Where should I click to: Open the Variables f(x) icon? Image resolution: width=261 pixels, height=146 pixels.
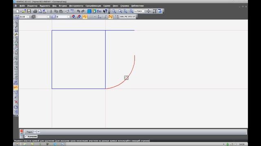click(x=99, y=11)
